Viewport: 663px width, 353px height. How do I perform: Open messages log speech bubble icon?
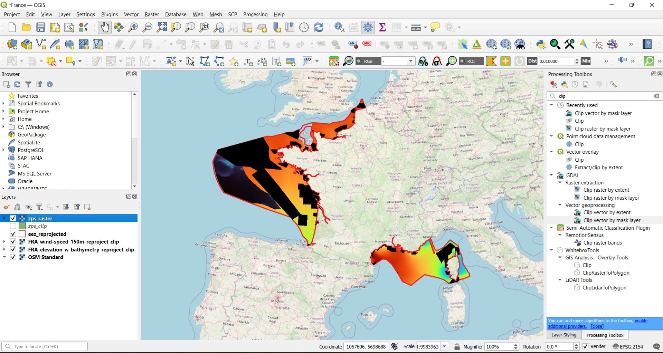coord(656,346)
